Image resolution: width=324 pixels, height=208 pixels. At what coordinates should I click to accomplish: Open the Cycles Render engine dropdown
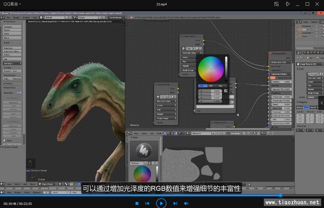pos(117,17)
